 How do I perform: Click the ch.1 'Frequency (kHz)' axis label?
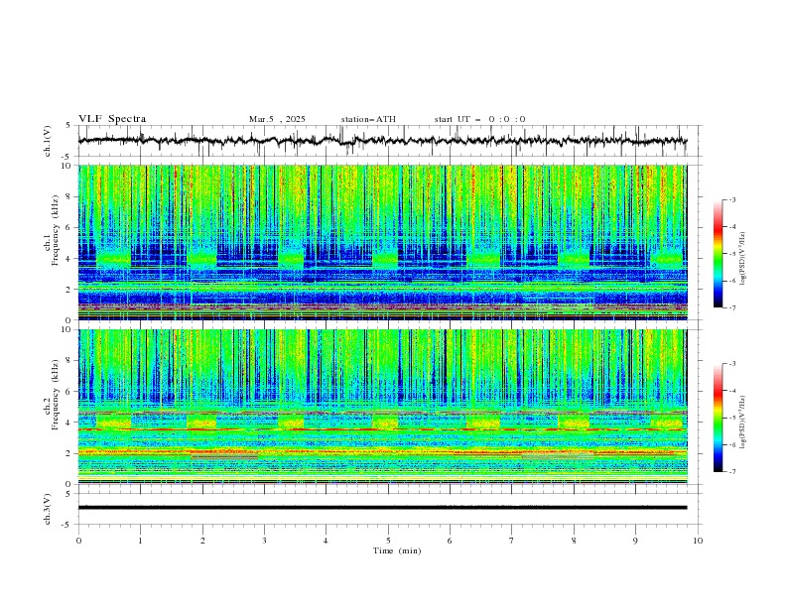(56, 229)
